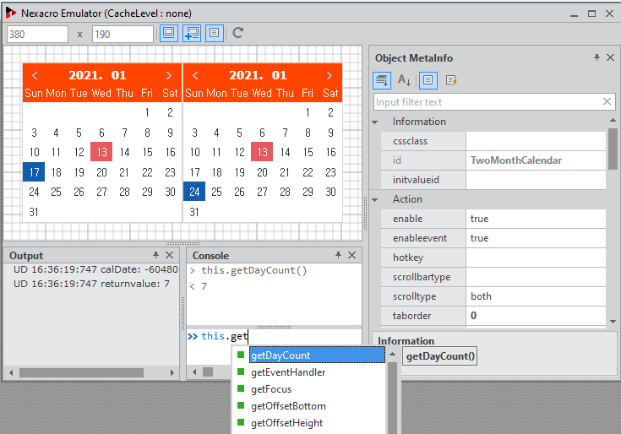The width and height of the screenshot is (621, 434).
Task: Sort properties alphabetically in Object MetaInfo
Action: click(x=404, y=80)
